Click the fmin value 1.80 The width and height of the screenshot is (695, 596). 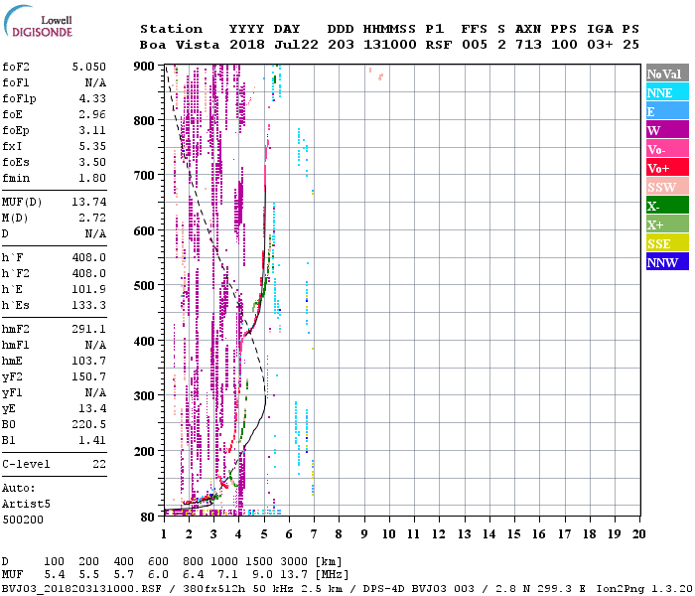point(92,178)
